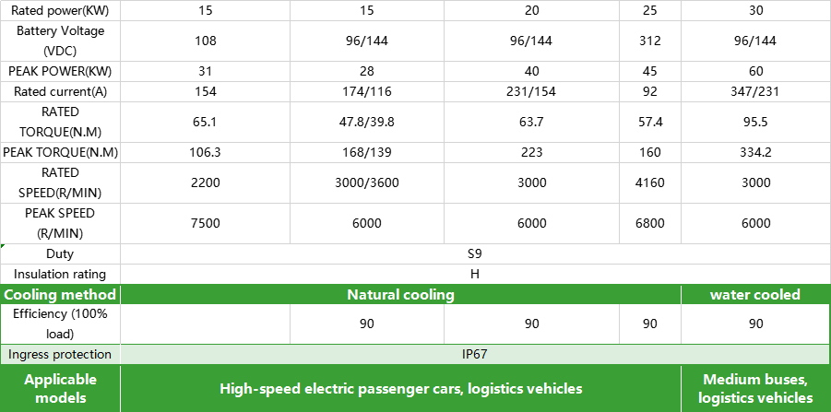Click the 3000/3600 rated speed cell
The width and height of the screenshot is (831, 412).
(367, 182)
